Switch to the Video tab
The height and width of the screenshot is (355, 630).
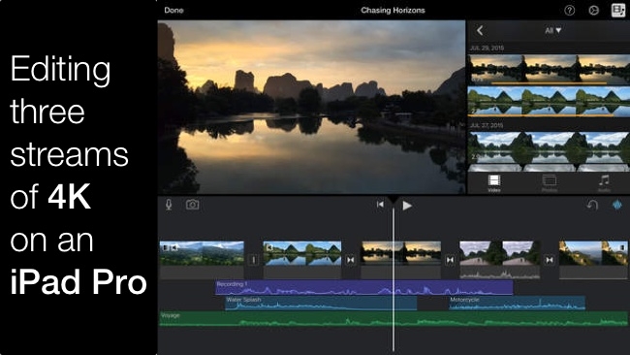tap(493, 183)
